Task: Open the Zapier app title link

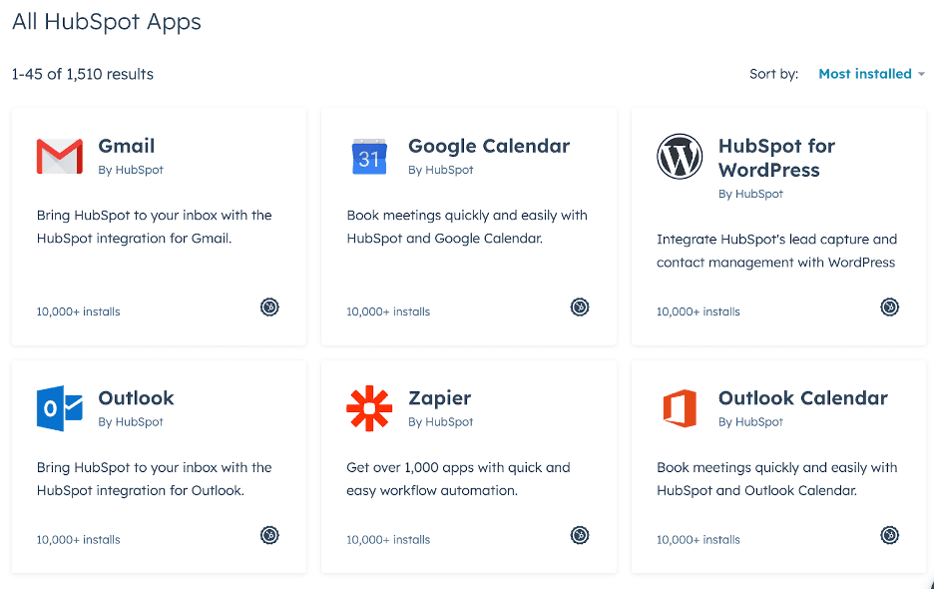Action: point(439,397)
